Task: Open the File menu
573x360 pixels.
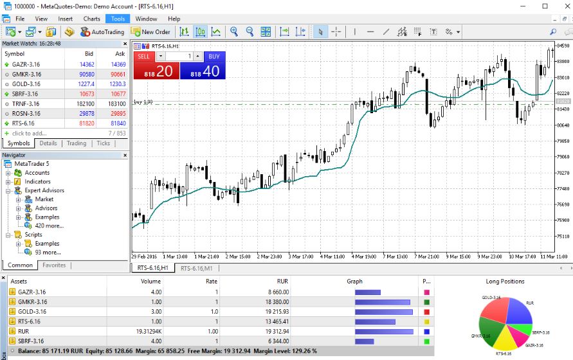Action: (20, 19)
